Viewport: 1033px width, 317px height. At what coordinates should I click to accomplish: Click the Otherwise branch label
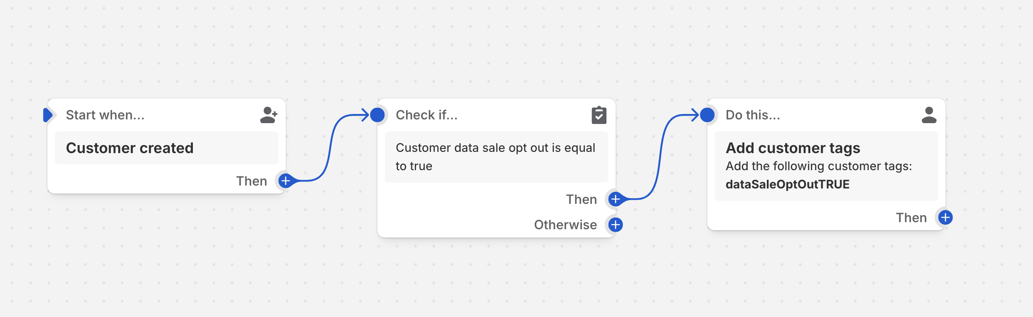point(565,225)
